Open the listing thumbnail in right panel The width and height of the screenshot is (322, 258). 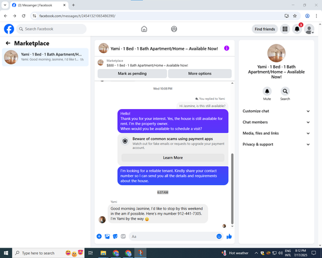point(276,53)
